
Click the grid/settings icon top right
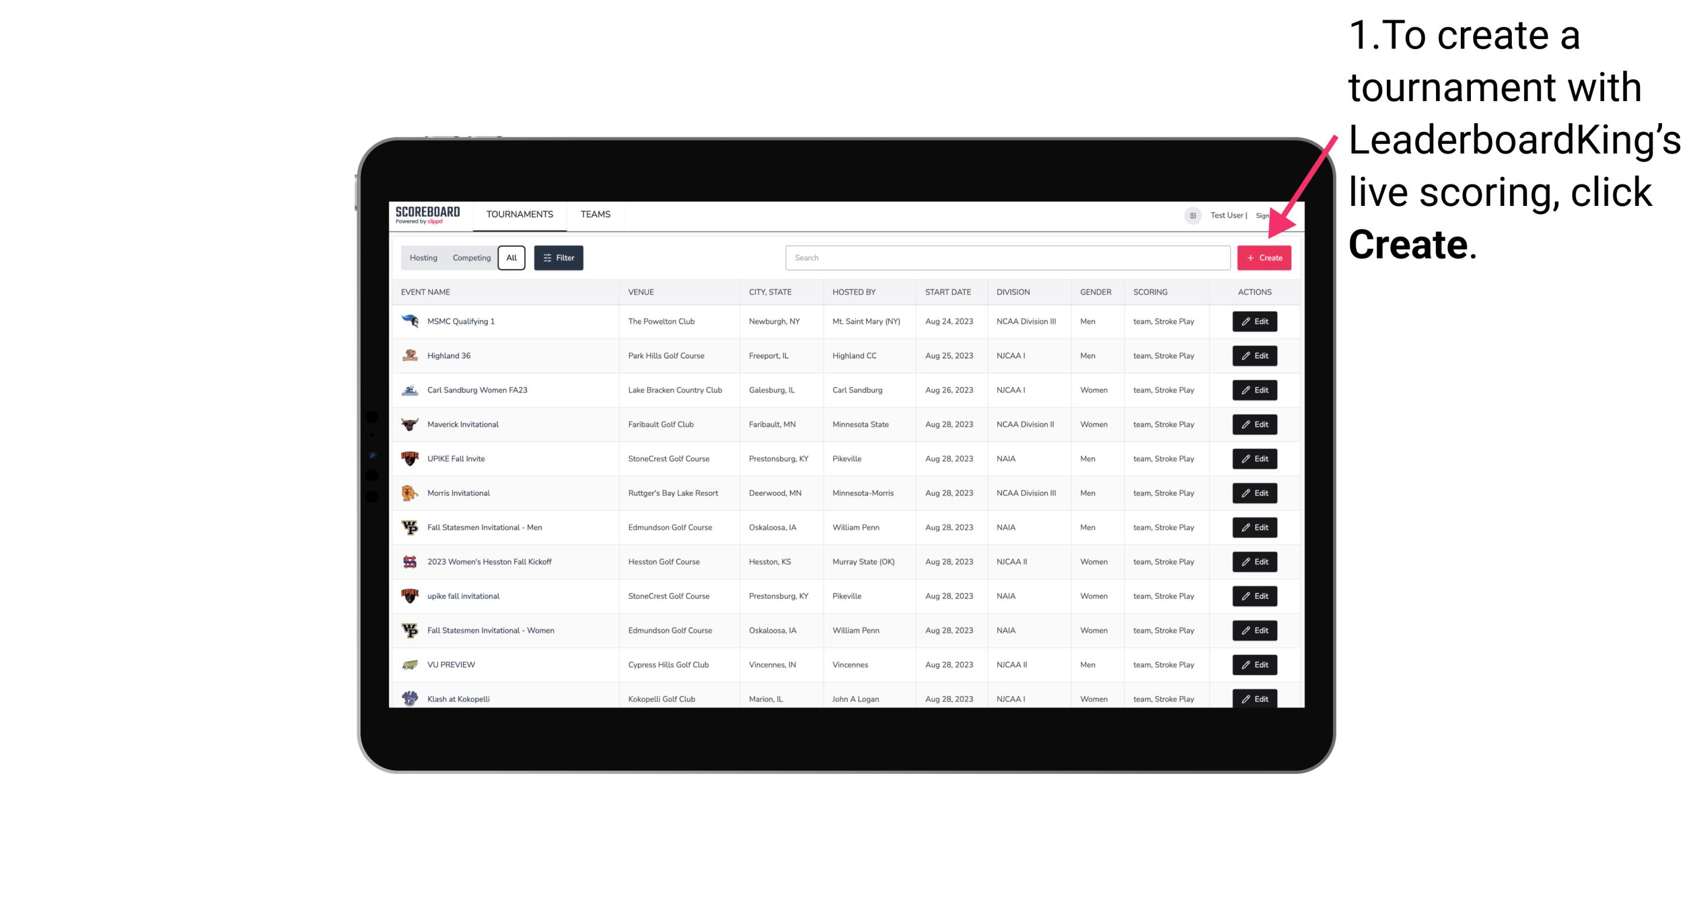(x=1191, y=214)
